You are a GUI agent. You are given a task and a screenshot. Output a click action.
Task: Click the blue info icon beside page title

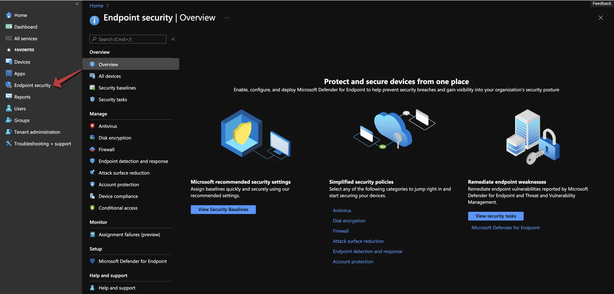point(94,20)
